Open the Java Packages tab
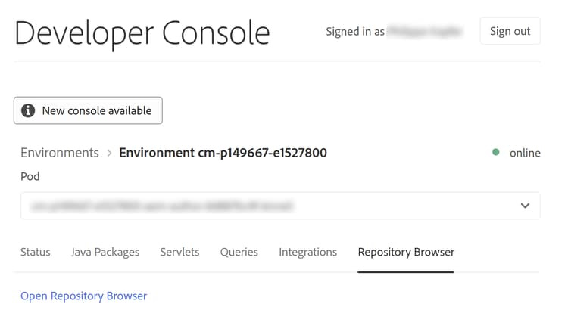 [x=105, y=252]
